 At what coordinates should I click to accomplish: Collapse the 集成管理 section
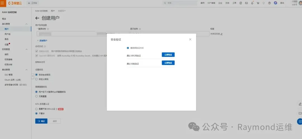pyautogui.click(x=27, y=70)
